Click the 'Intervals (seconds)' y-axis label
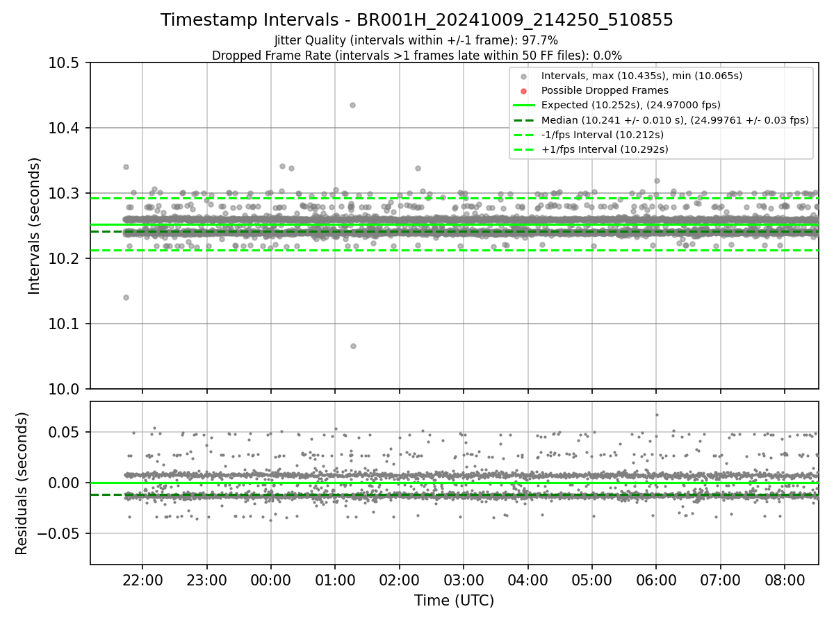Screen dimensions: 834x625 35,226
